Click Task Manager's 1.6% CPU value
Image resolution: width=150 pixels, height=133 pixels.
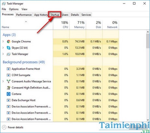pyautogui.click(x=65, y=54)
